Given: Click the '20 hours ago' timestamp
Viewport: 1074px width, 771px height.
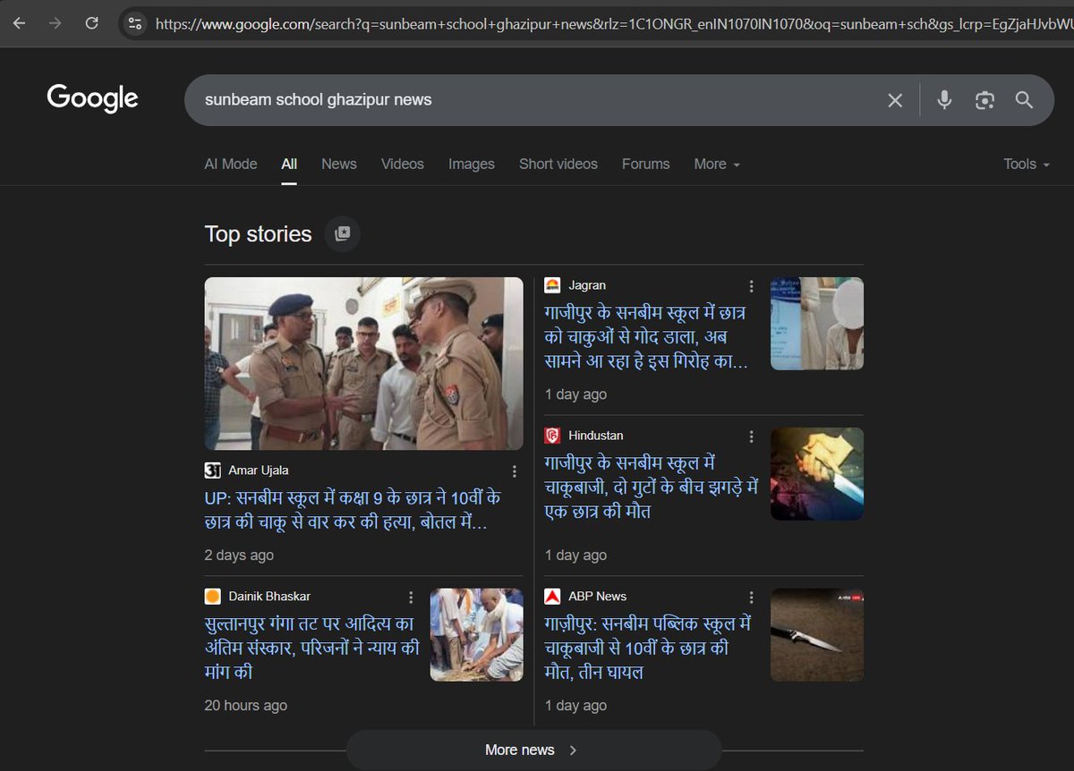Looking at the screenshot, I should (246, 706).
